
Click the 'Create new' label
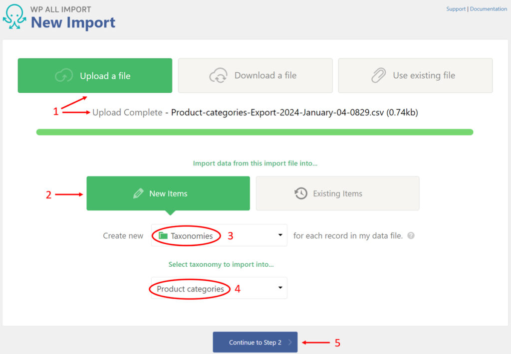[123, 235]
